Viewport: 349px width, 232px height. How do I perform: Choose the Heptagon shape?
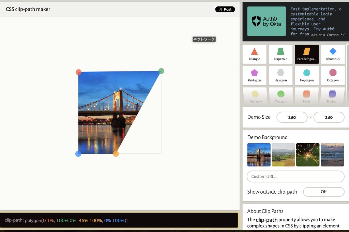[307, 76]
